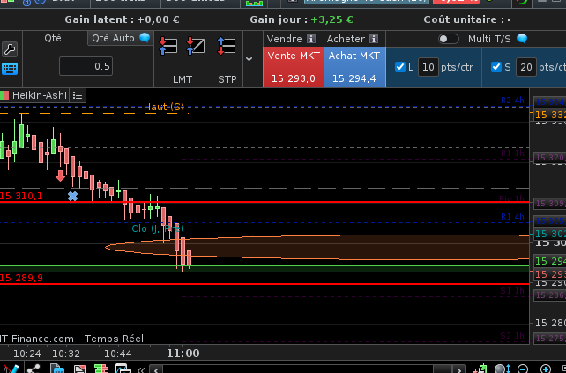
Task: Click the share icon in the bottom bar
Action: (x=34, y=369)
